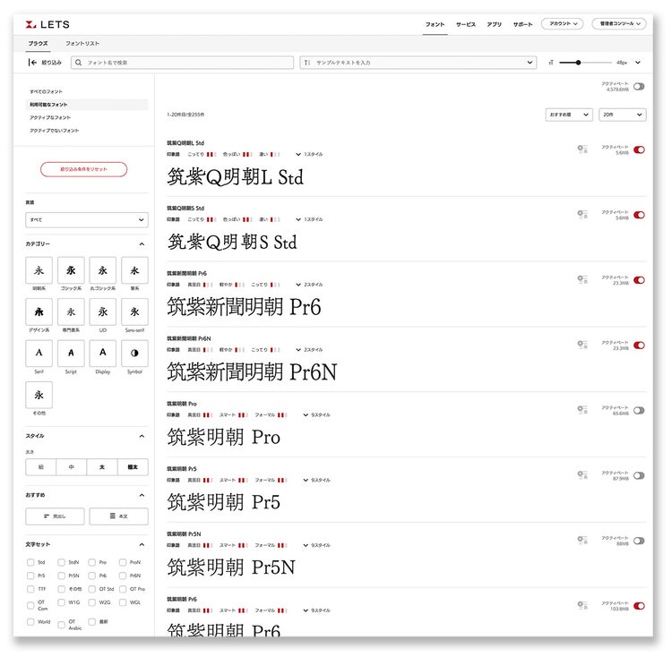Click list icon for 筑紫Q明朝S Std
Image resolution: width=672 pixels, height=657 pixels.
(582, 214)
